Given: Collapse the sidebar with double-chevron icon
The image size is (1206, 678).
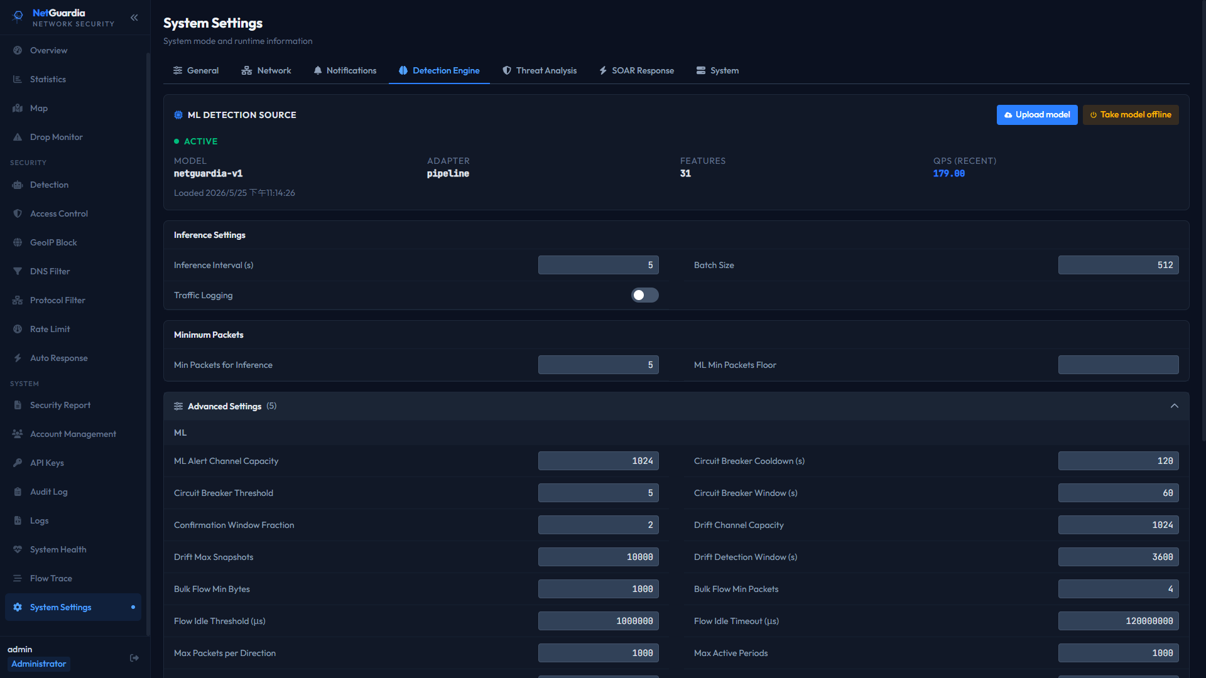Looking at the screenshot, I should [134, 18].
